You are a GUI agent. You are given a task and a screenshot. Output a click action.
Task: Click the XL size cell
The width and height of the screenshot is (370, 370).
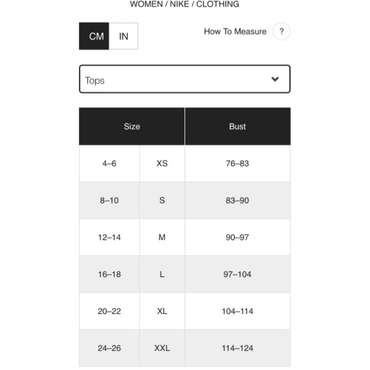(x=162, y=311)
